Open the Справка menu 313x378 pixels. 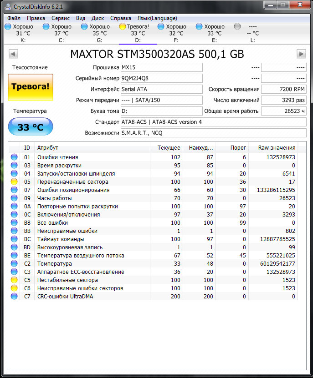tap(121, 18)
